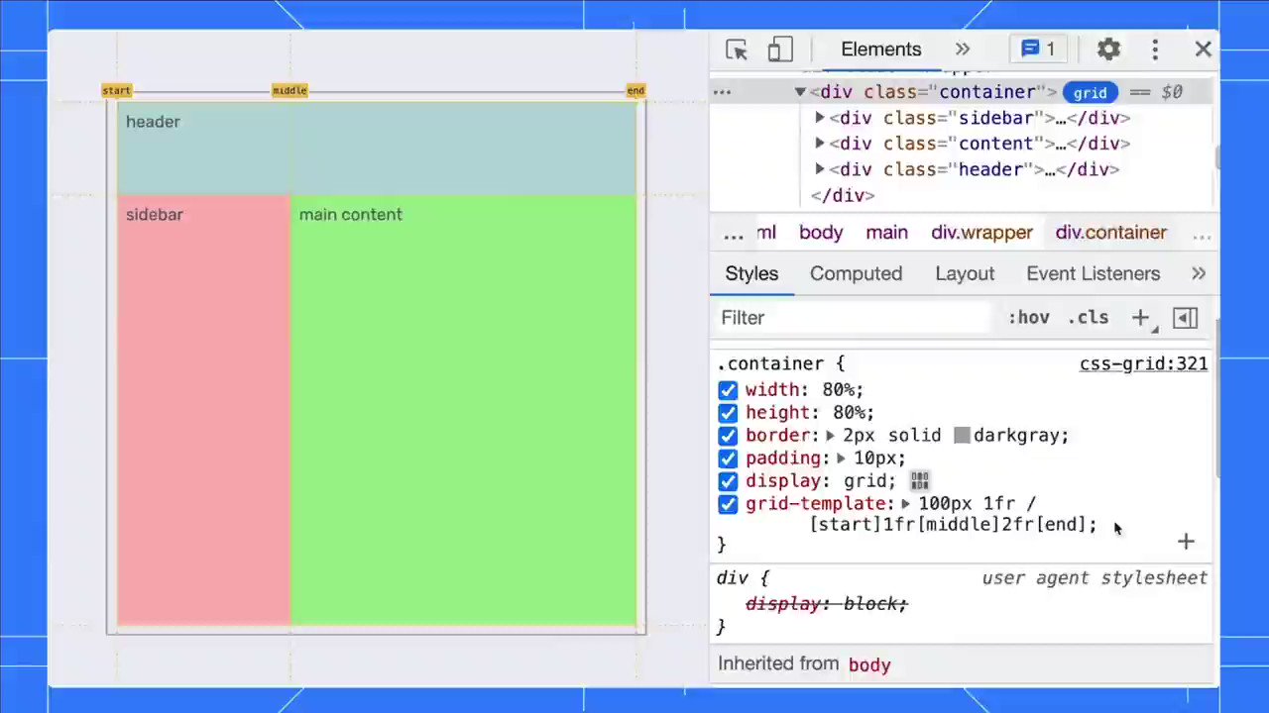Click the grid badge on container element
Image resolution: width=1269 pixels, height=713 pixels.
pos(1090,92)
